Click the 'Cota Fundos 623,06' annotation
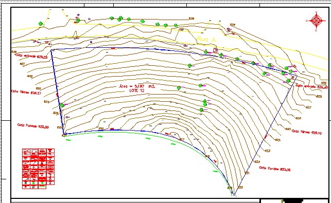The height and width of the screenshot is (203, 331). (x=275, y=169)
